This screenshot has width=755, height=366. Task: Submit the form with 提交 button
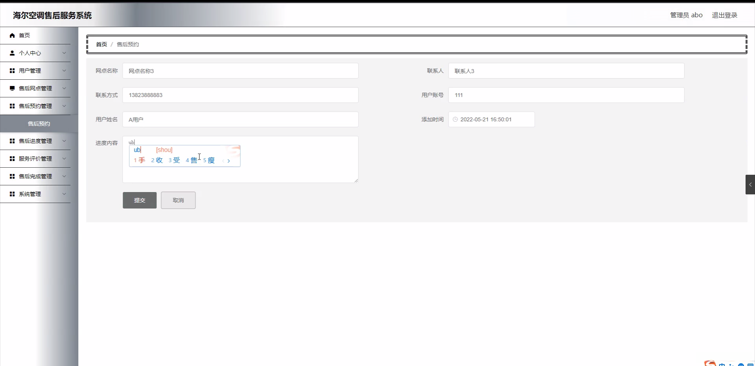click(140, 200)
